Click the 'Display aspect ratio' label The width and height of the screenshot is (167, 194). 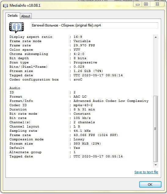click(x=31, y=37)
